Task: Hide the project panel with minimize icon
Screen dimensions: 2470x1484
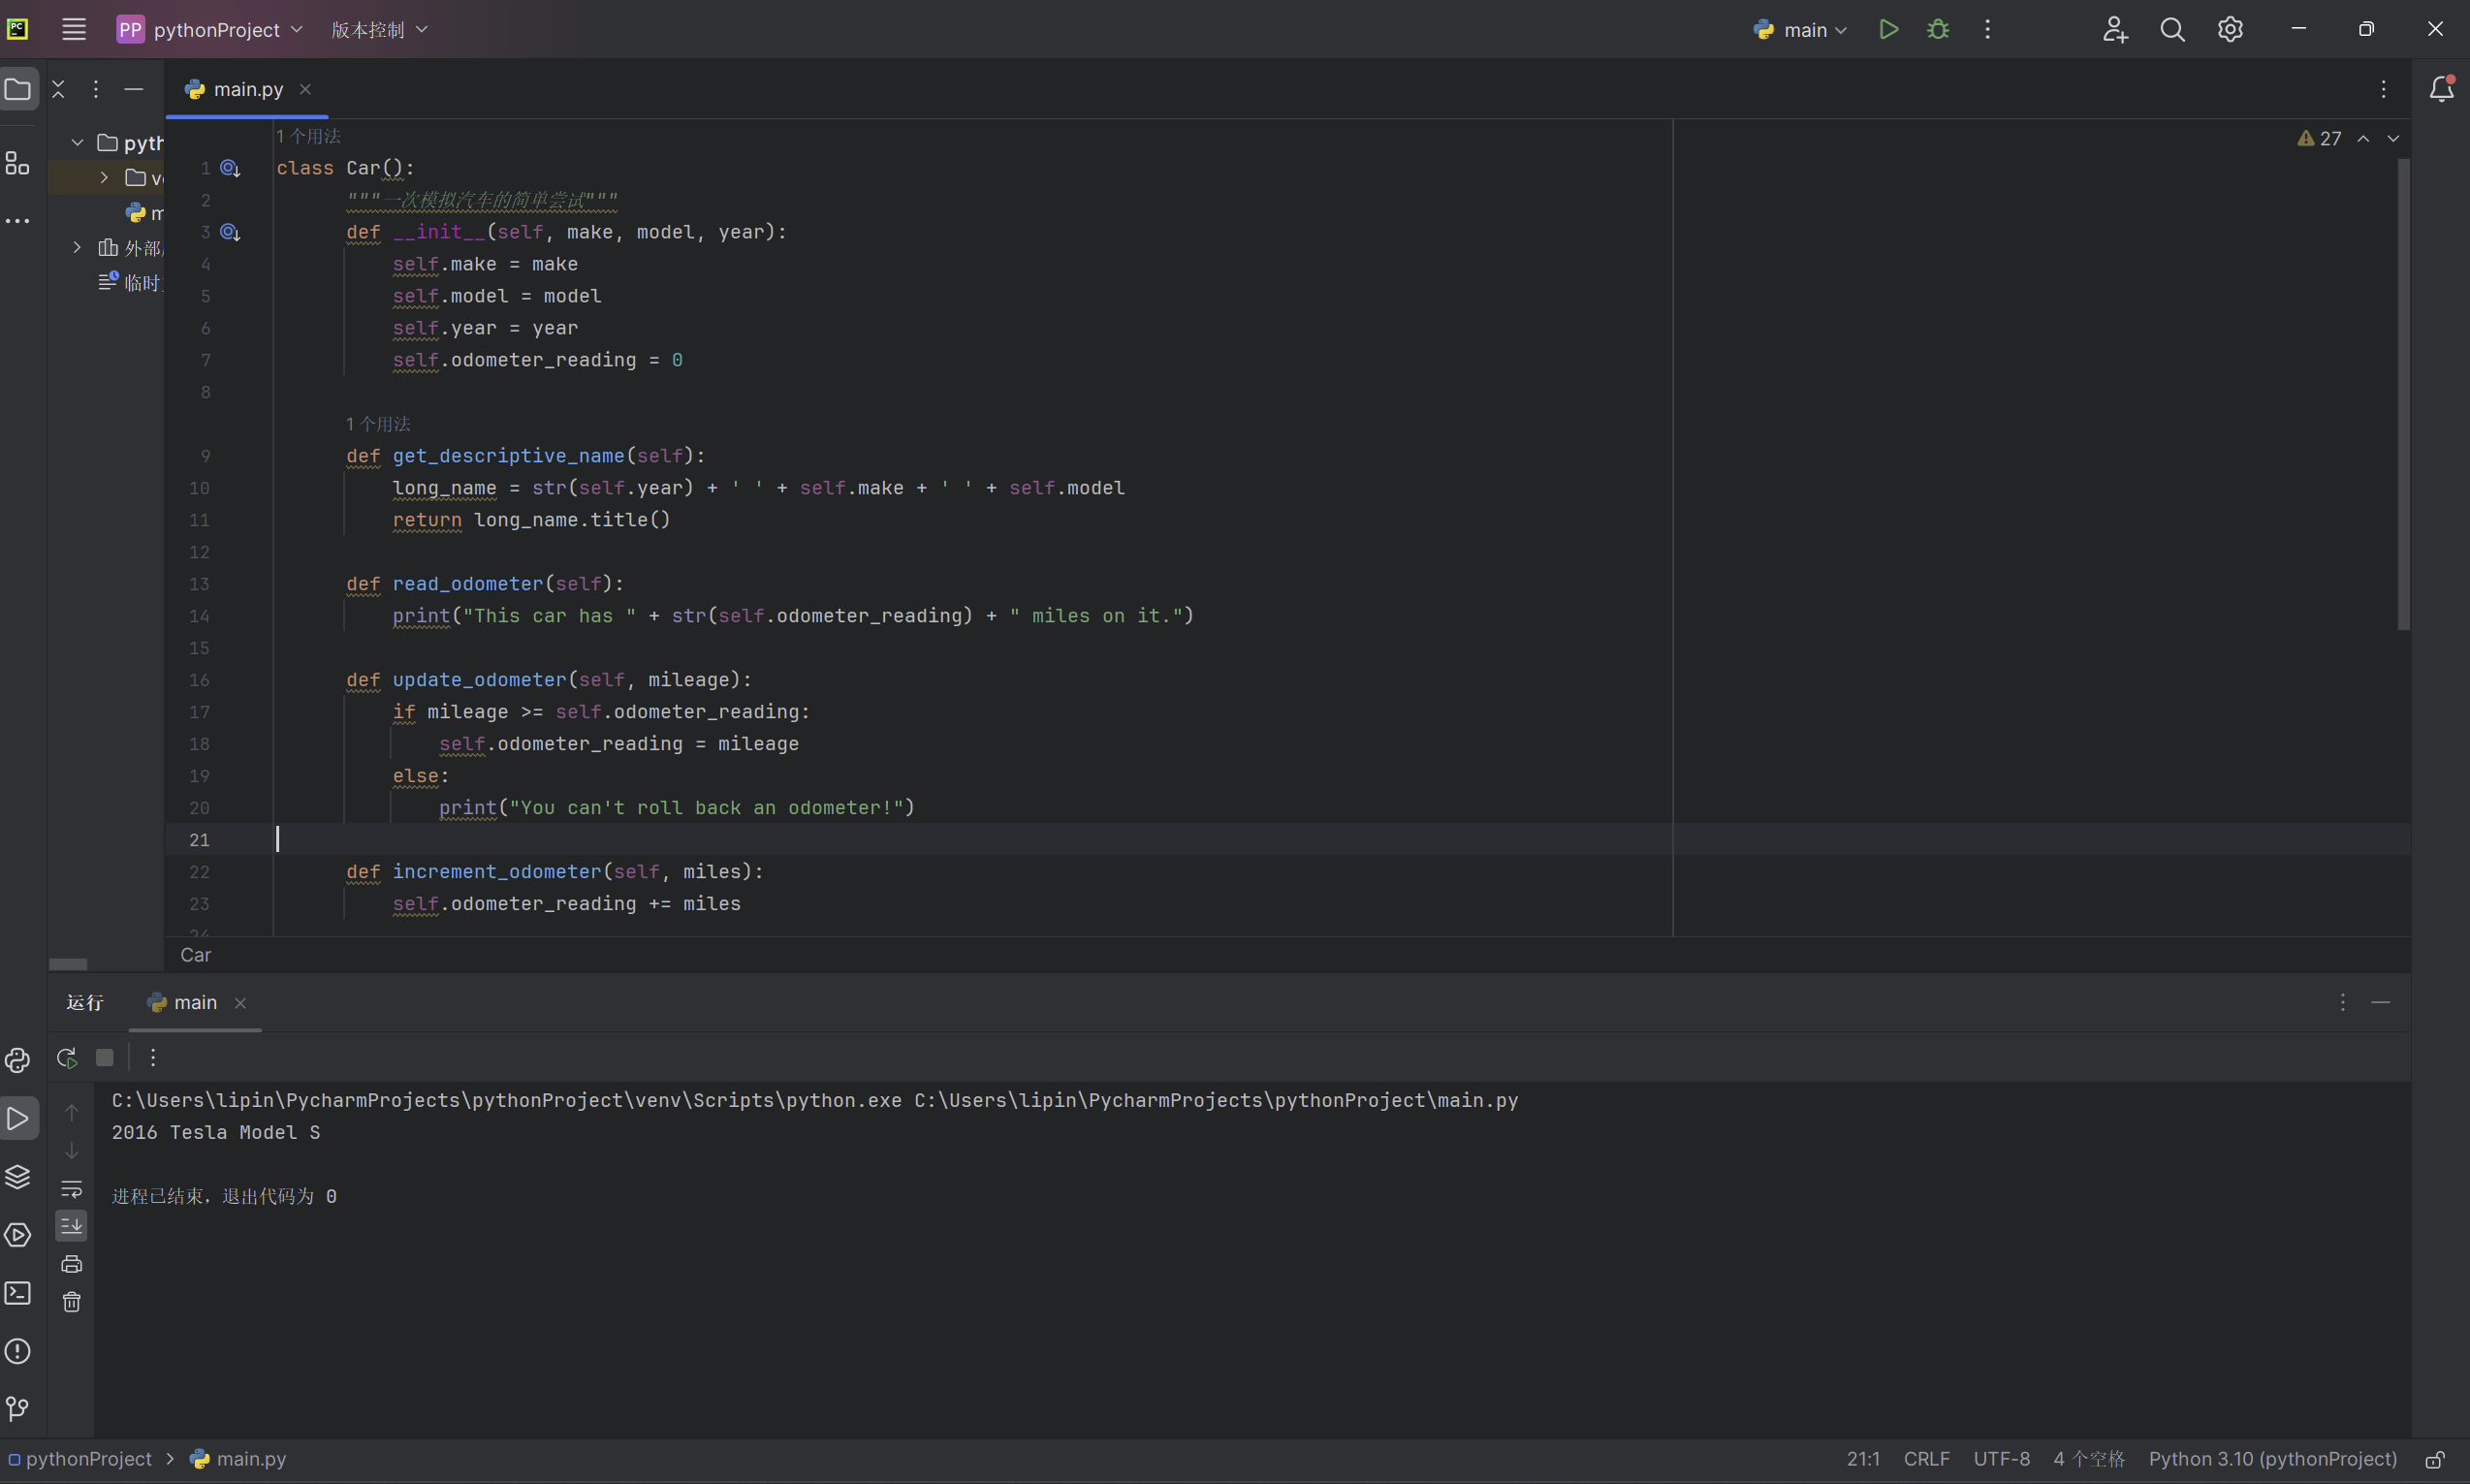Action: pos(133,89)
